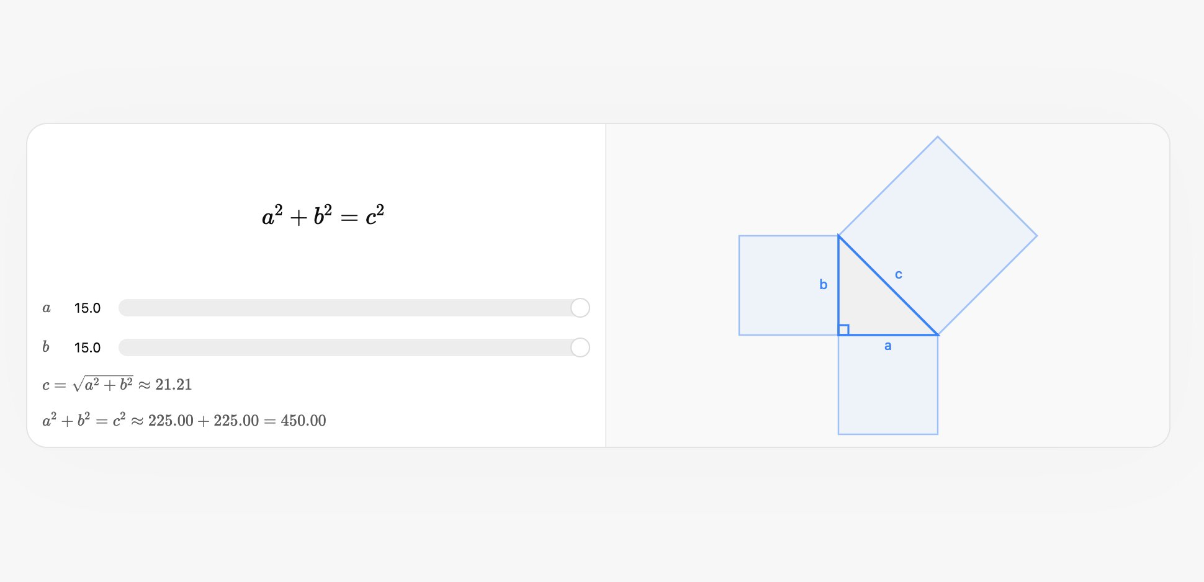Click the right-angle marker in the triangle corner
Image resolution: width=1204 pixels, height=582 pixels.
tap(843, 330)
